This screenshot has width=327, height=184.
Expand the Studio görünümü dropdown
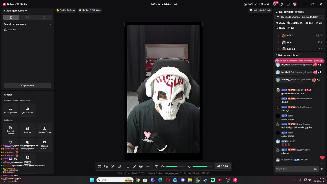click(x=16, y=11)
